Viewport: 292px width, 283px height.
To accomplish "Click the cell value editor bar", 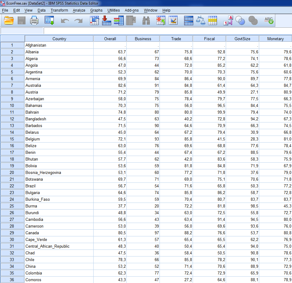I will pyautogui.click(x=168, y=30).
